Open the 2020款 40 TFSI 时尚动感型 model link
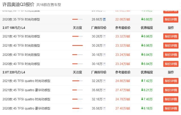The width and height of the screenshot is (181, 115). pyautogui.click(x=21, y=64)
